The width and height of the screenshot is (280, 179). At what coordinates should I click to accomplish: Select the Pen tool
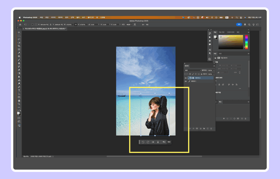point(19,87)
